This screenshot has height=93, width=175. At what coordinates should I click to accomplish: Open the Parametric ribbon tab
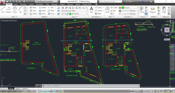point(40,4)
